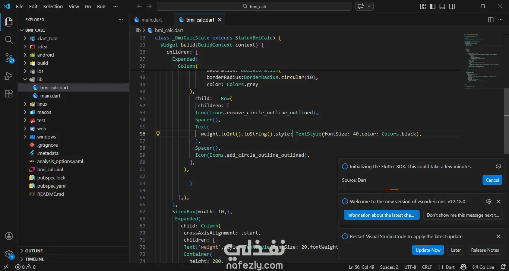509x271 pixels.
Task: Open Release Notes from update notification
Action: click(485, 250)
